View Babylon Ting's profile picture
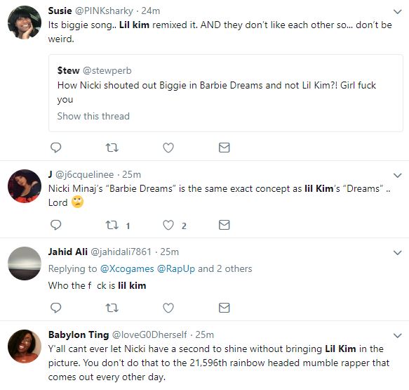 [x=25, y=346]
